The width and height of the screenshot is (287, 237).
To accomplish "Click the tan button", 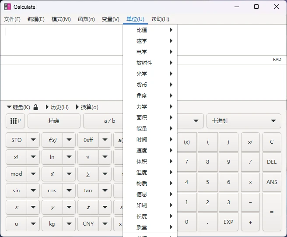I will (x=88, y=191).
